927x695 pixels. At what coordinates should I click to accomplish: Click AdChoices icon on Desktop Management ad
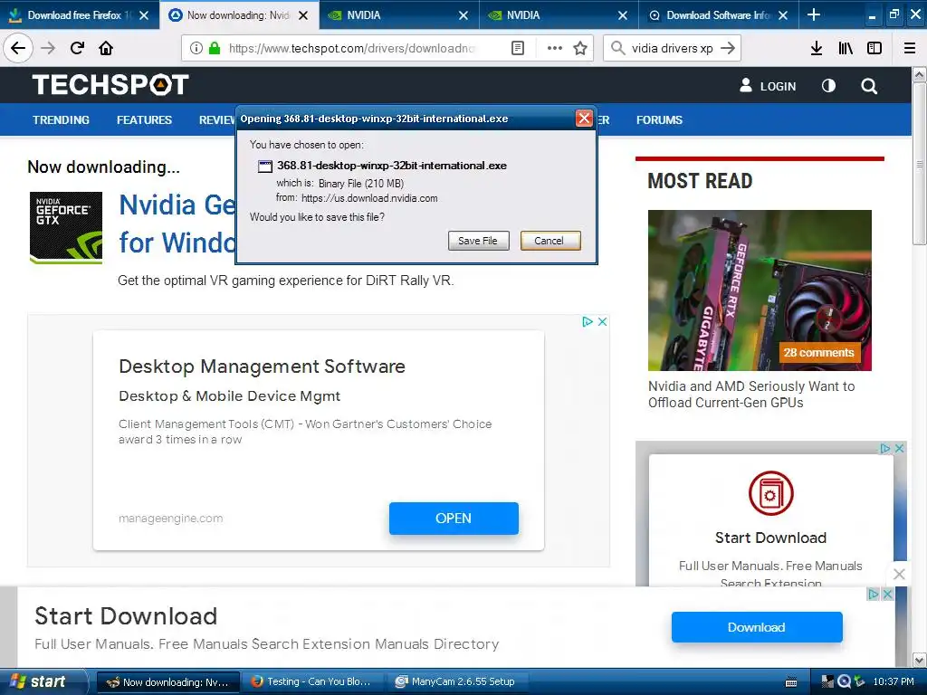588,321
